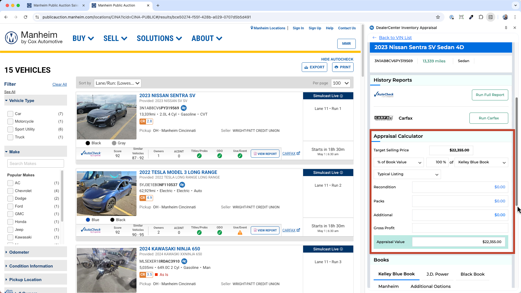Click the Run Full Report button
This screenshot has width=521, height=293.
click(x=490, y=95)
